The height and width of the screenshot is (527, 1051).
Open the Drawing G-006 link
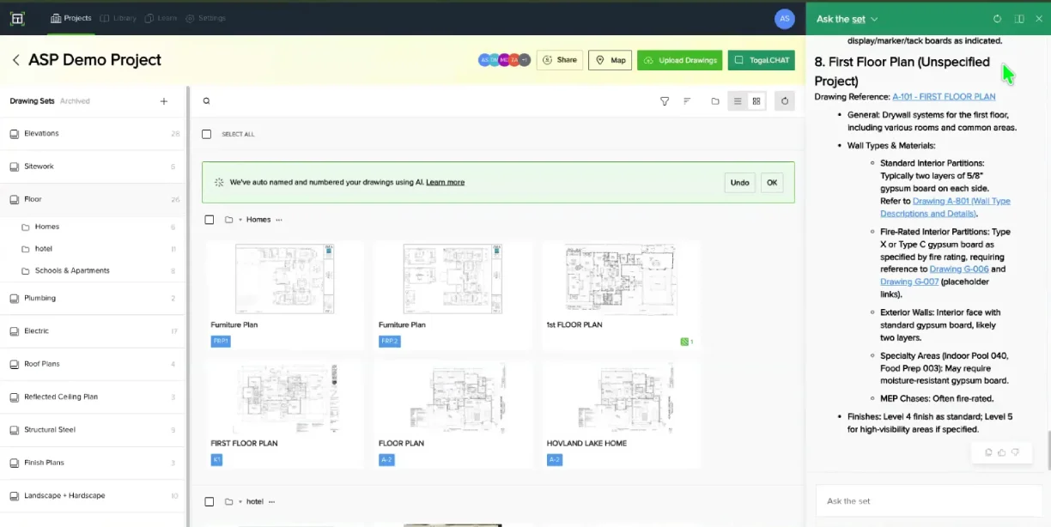pyautogui.click(x=959, y=269)
